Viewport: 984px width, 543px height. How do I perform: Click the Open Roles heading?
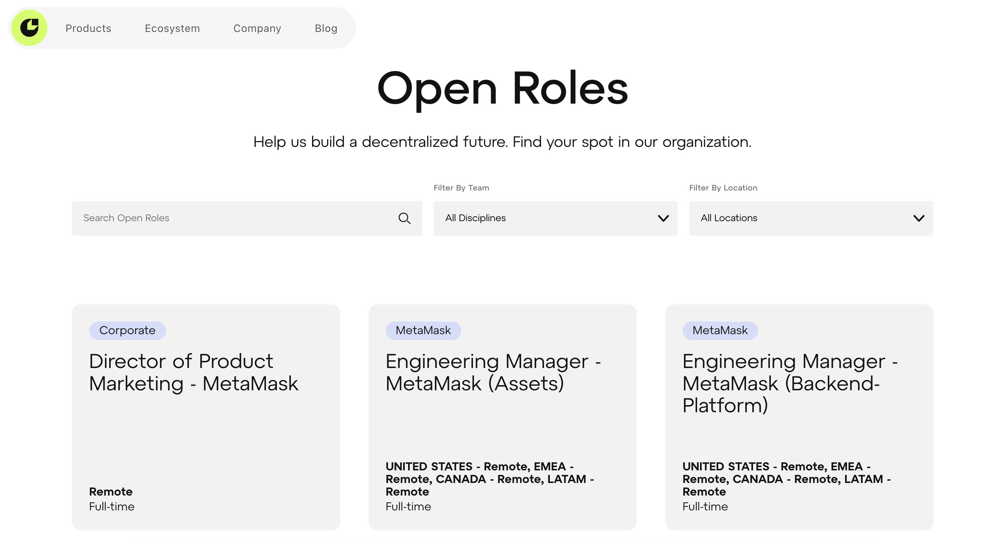point(502,88)
